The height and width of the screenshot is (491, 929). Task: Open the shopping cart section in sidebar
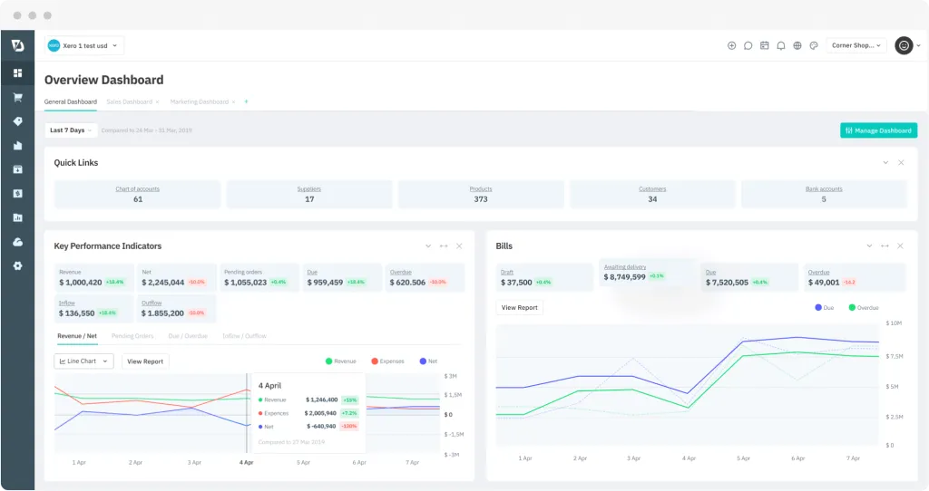point(17,97)
